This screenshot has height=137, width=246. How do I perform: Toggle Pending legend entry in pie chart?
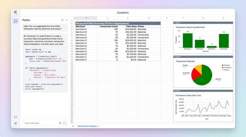click(226, 70)
